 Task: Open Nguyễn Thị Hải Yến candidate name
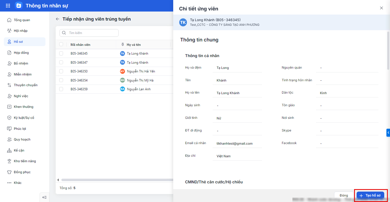point(141,71)
